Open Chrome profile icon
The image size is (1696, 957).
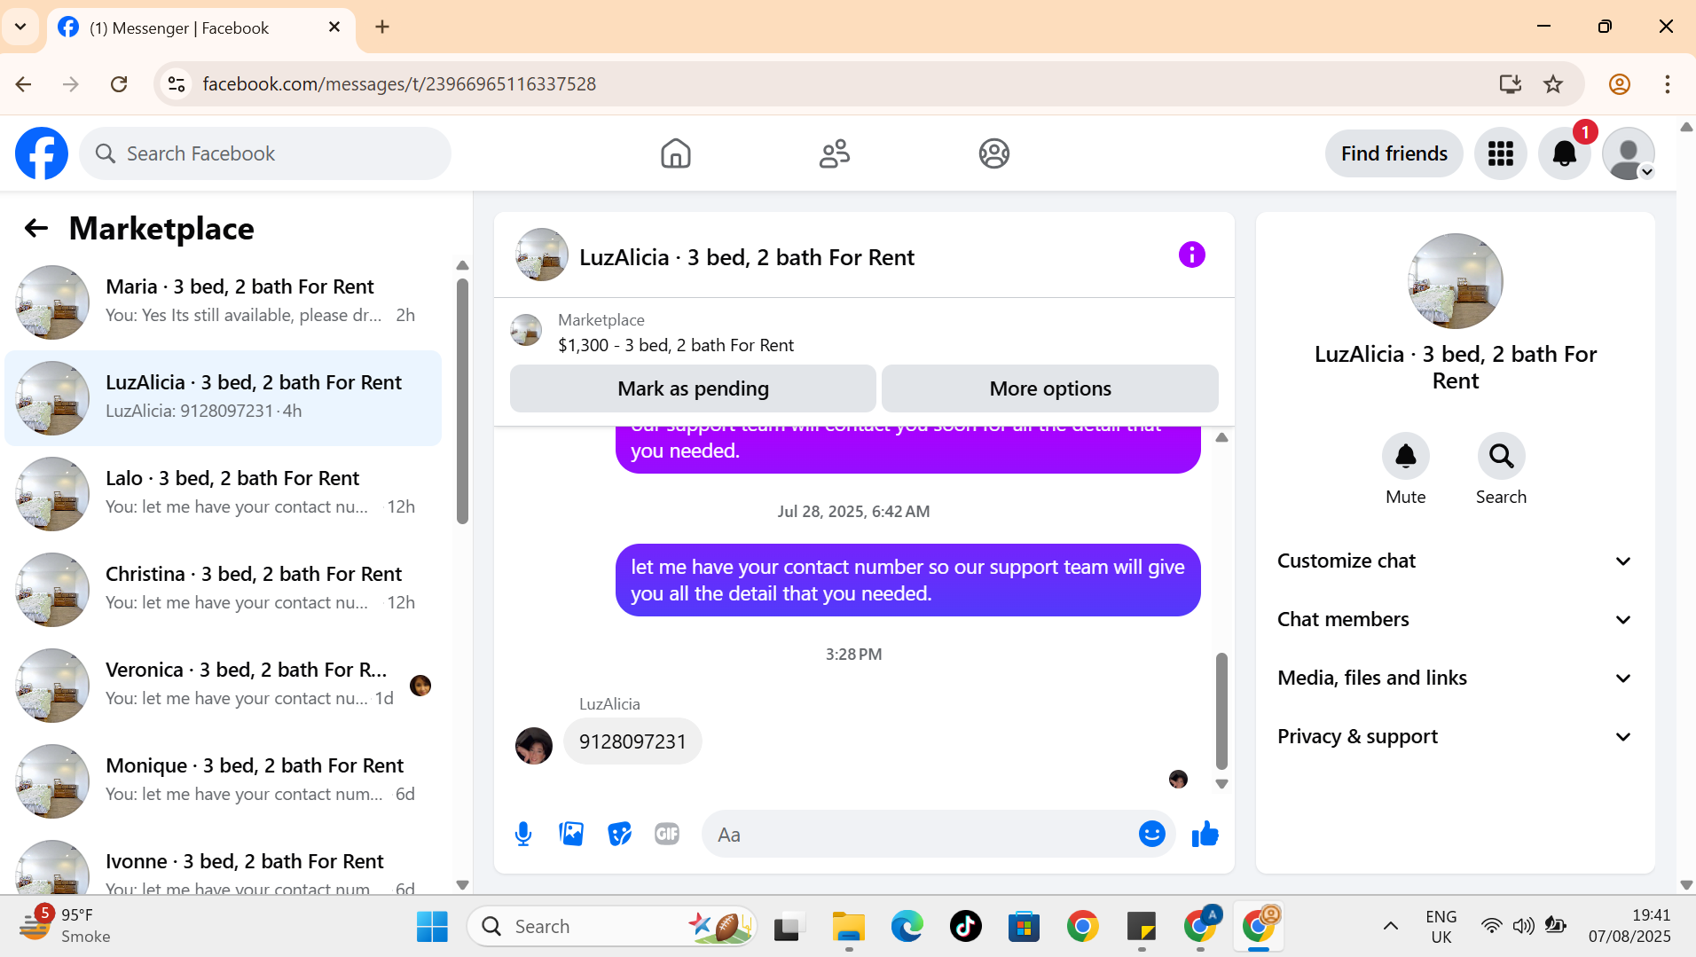point(1620,84)
